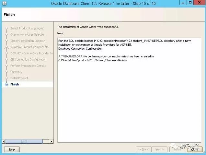This screenshot has width=206, height=155.
Task: Click the disabled Back button
Action: 144,149
